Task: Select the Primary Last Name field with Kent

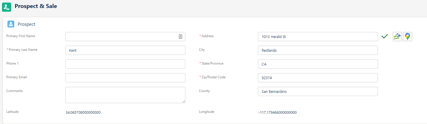Action: coord(125,50)
